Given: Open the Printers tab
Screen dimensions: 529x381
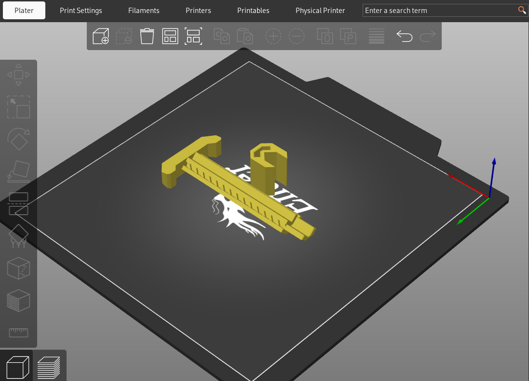Looking at the screenshot, I should point(198,11).
